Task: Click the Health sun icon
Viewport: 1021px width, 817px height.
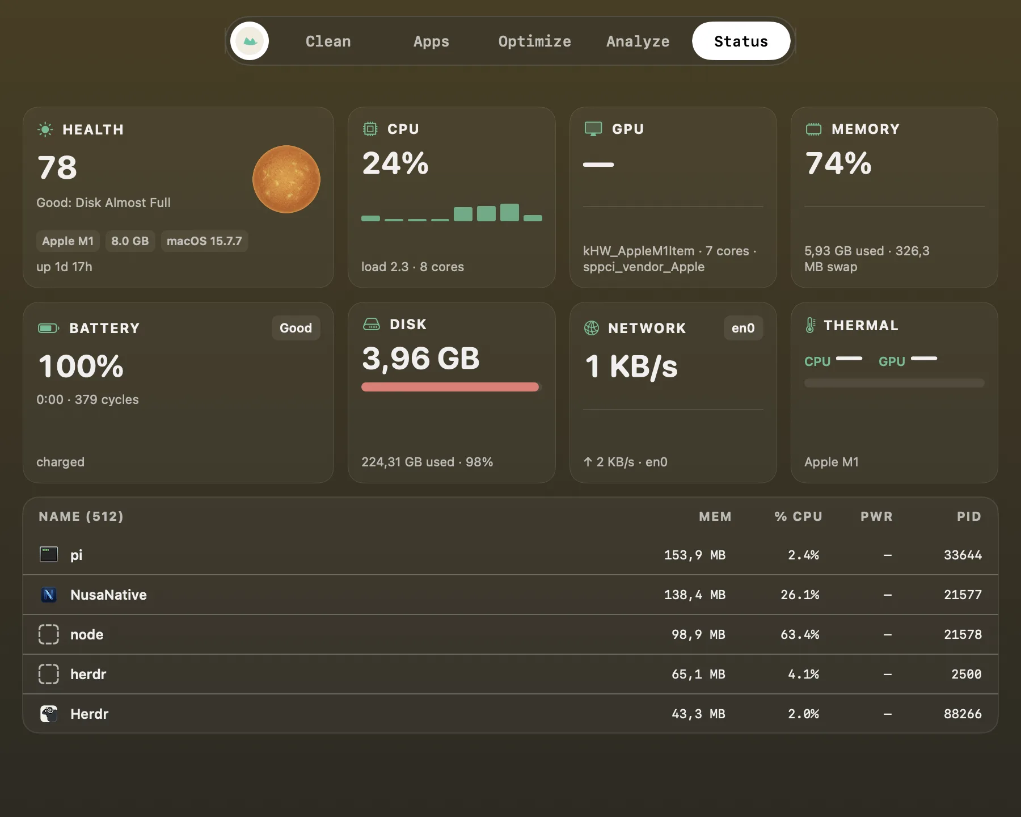Action: pos(45,129)
